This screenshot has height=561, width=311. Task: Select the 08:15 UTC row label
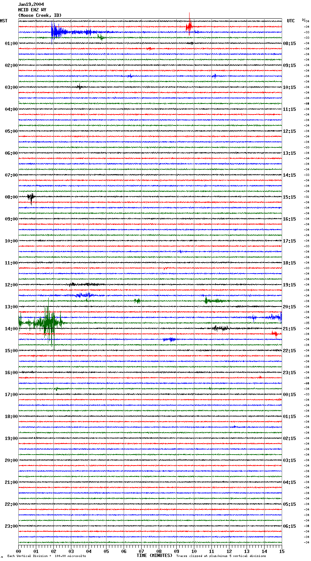click(x=289, y=44)
